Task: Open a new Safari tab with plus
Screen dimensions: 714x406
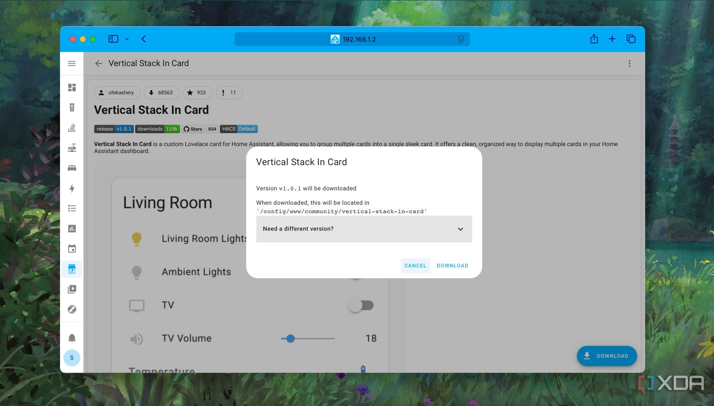Action: point(612,39)
